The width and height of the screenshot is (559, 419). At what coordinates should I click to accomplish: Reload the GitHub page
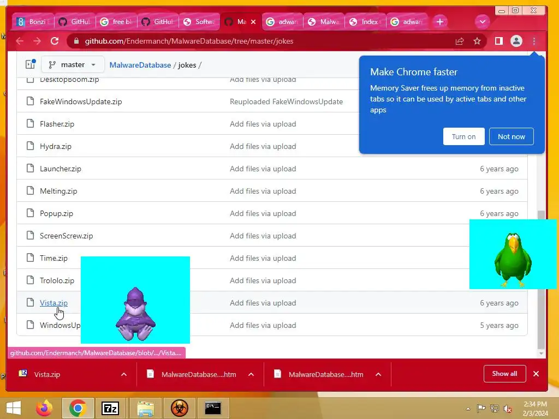55,41
